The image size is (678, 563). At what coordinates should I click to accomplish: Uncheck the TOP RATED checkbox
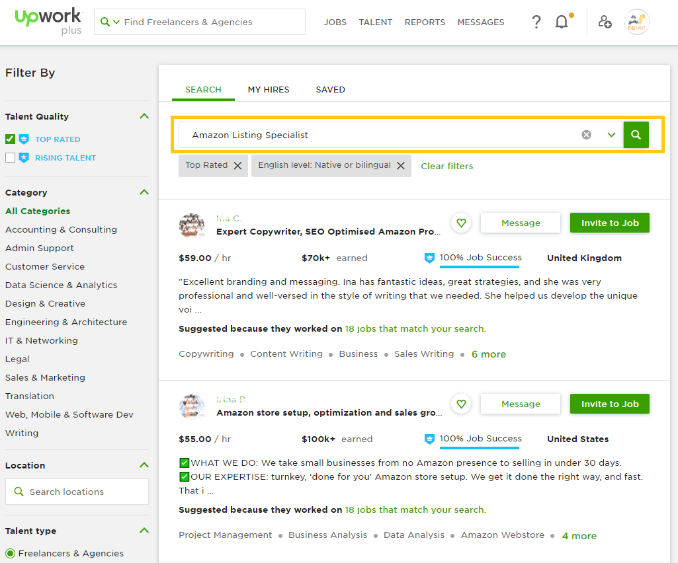tap(11, 139)
